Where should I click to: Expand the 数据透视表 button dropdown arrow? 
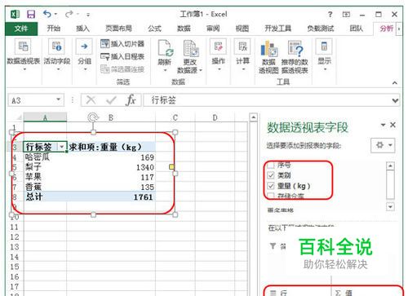point(24,69)
